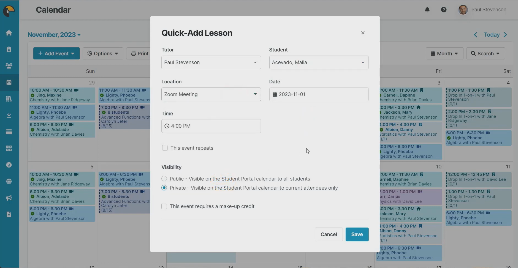Click the Downloads icon in the sidebar

[9, 115]
